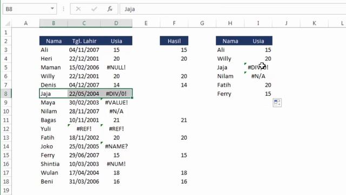Click the Tgl. Lahir header cell

84,41
